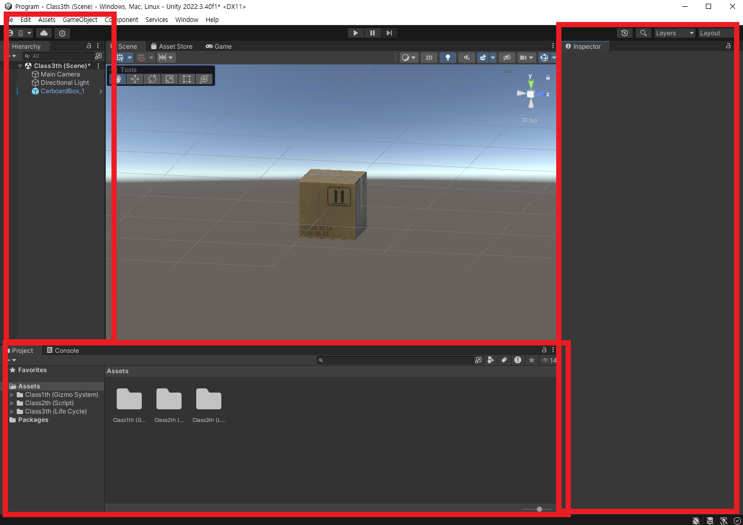Select CarboardBox_1 in the Hierarchy

[63, 91]
